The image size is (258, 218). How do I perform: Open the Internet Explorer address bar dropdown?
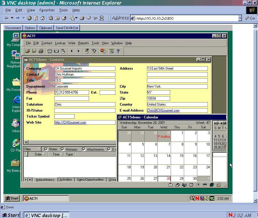click(240, 18)
